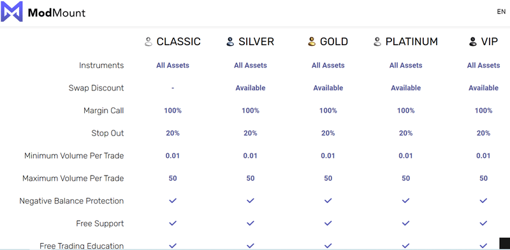Viewport: 510px width, 250px height.
Task: Click All Assets under GOLD column
Action: [x=328, y=66]
